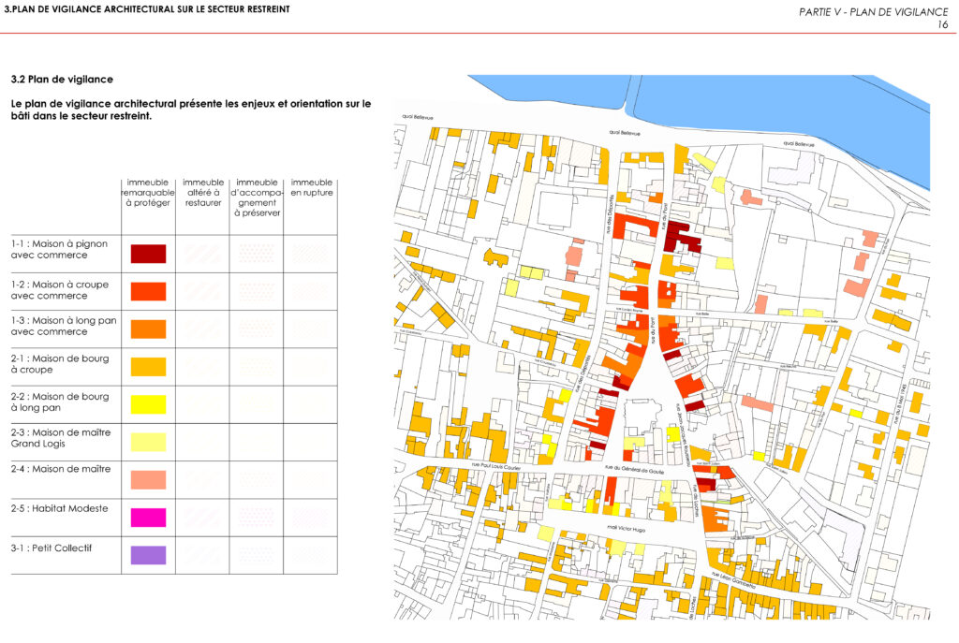The height and width of the screenshot is (643, 959).
Task: Select the red-orange swatch for Maison à croupe avec commerce
Action: (x=148, y=291)
